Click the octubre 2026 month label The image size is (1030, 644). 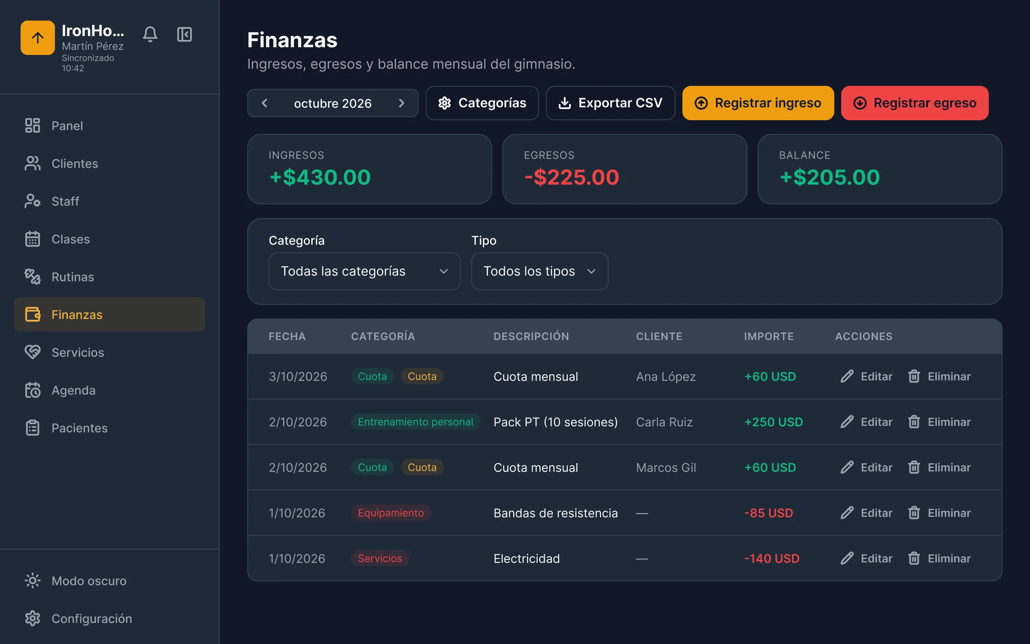pos(333,103)
